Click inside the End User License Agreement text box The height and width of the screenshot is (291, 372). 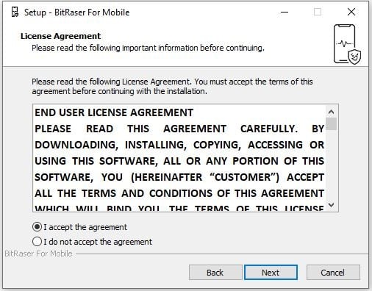(x=179, y=158)
